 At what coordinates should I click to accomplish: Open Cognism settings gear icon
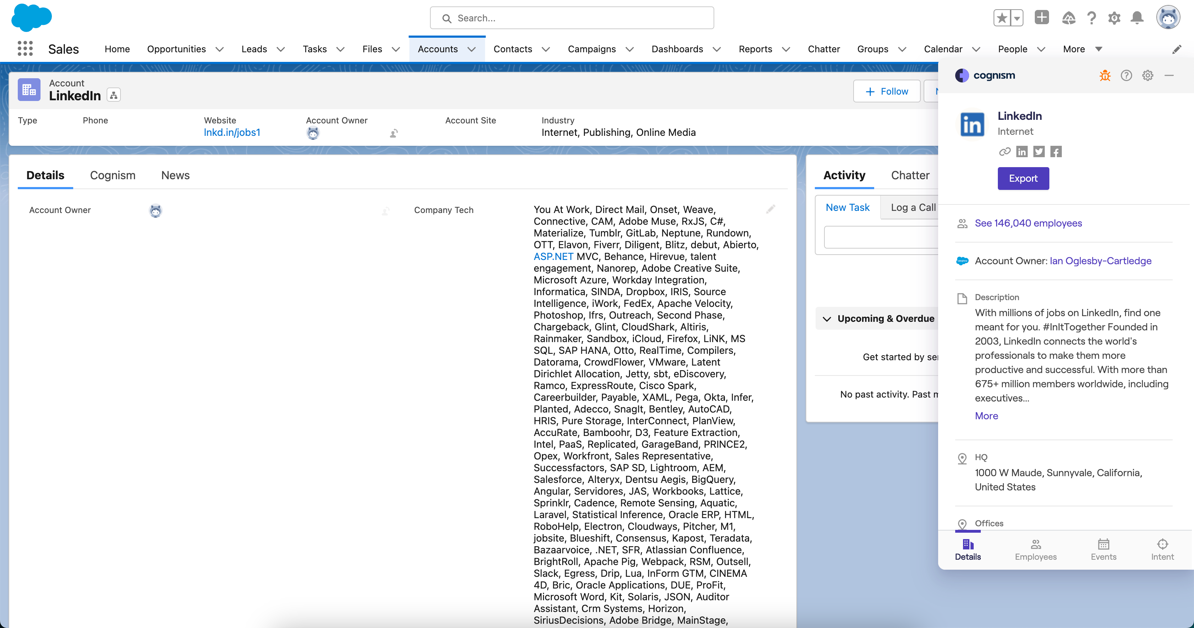1148,75
